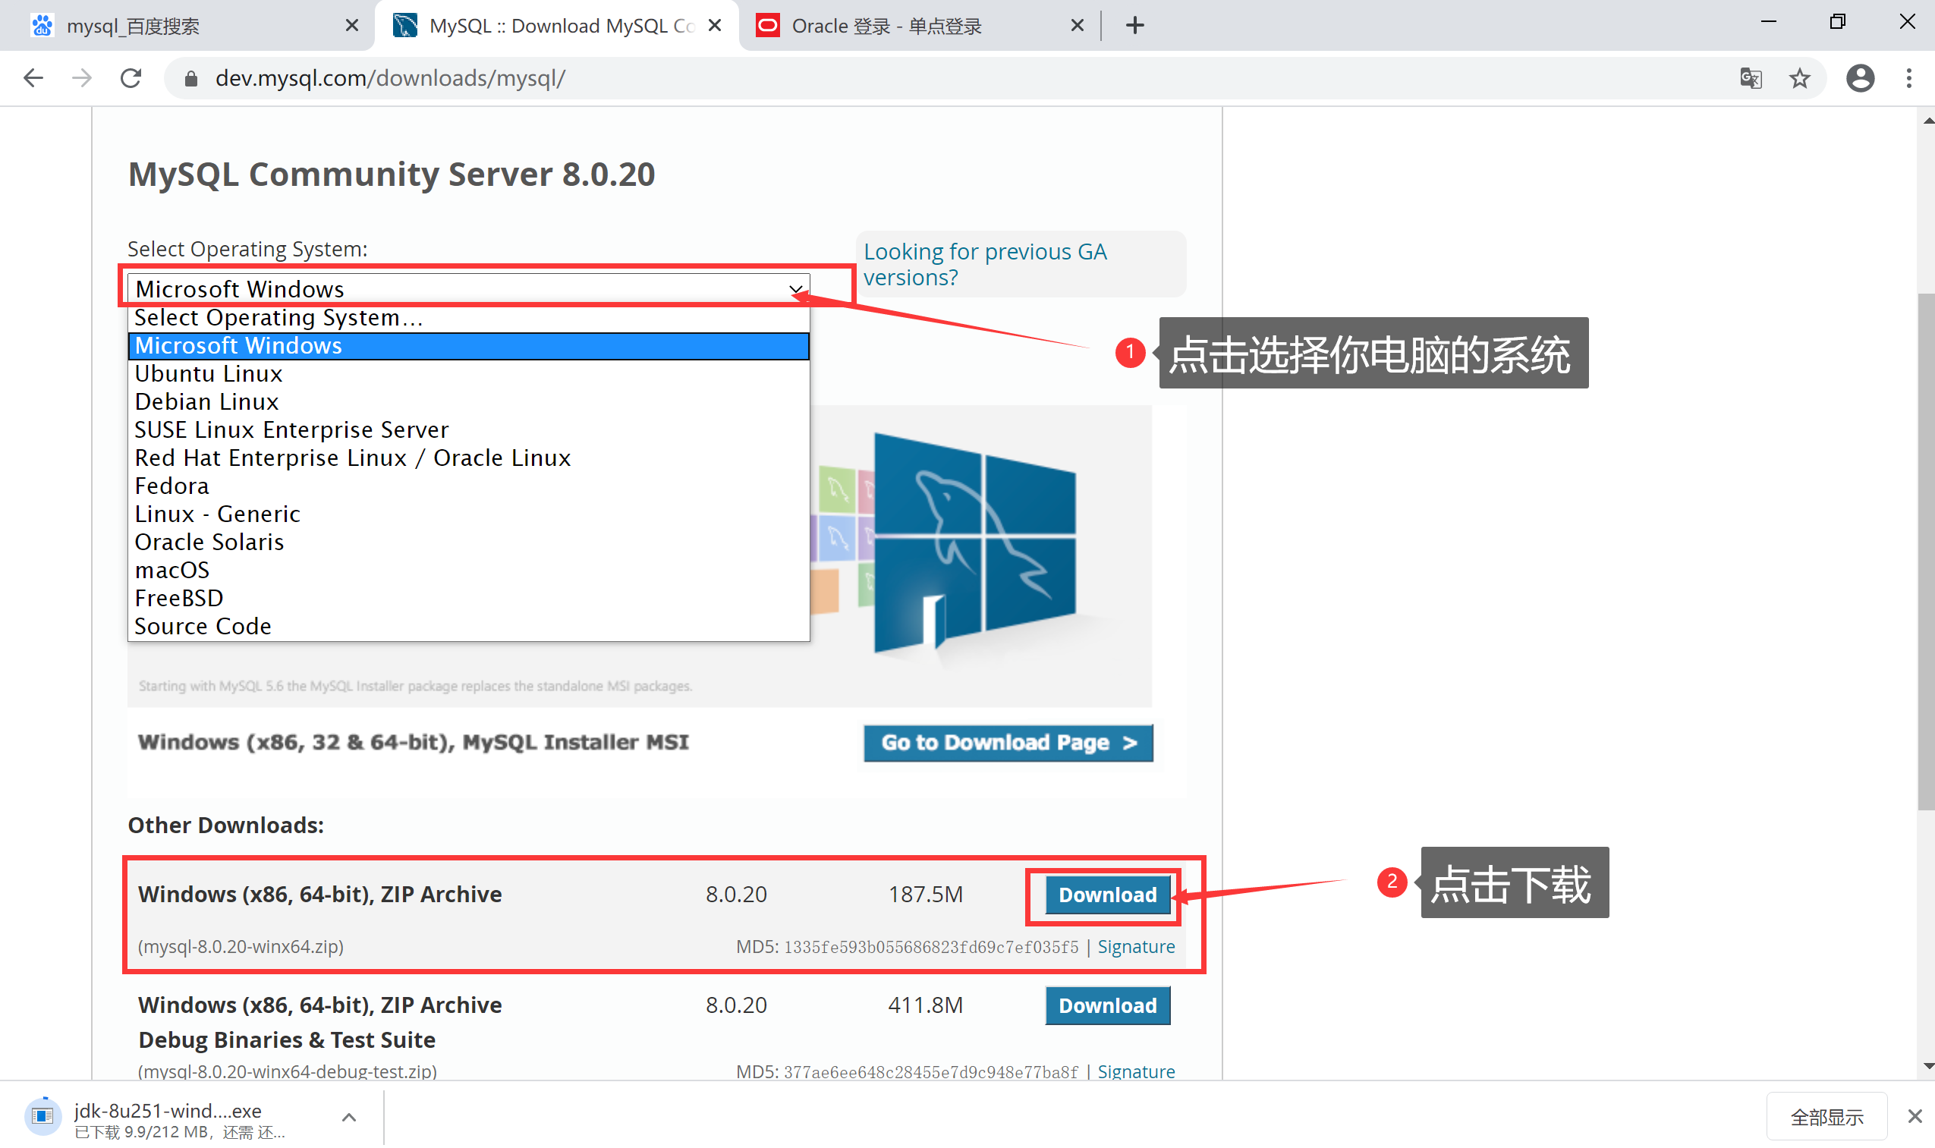This screenshot has height=1148, width=1935.
Task: Open Chrome three-dot menu
Action: point(1908,78)
